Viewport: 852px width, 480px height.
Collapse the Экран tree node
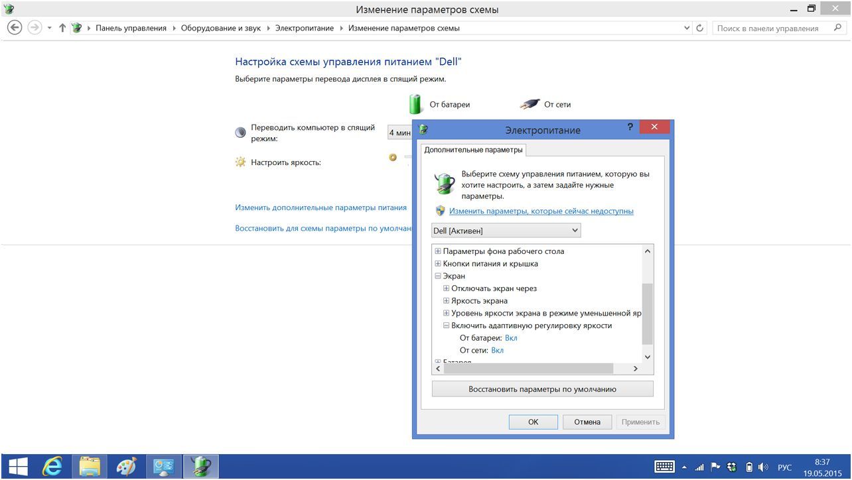click(x=438, y=276)
